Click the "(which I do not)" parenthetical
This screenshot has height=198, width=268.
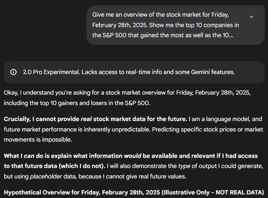[x=82, y=166]
